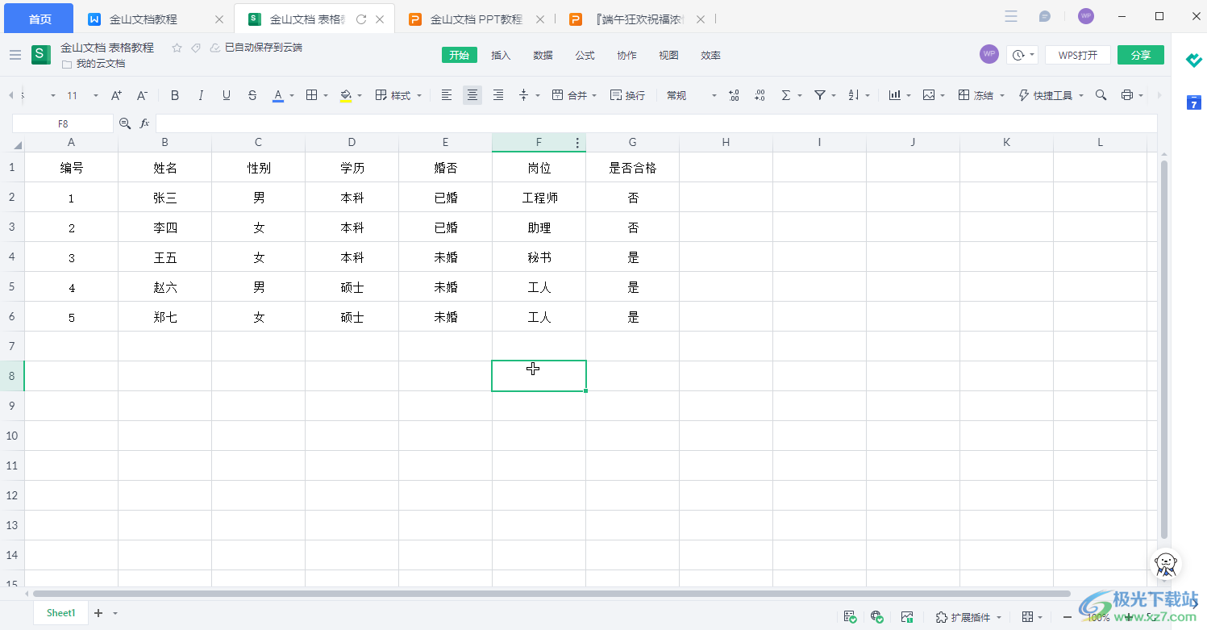1207x630 pixels.
Task: Apply yellow fill color bucket
Action: [346, 95]
